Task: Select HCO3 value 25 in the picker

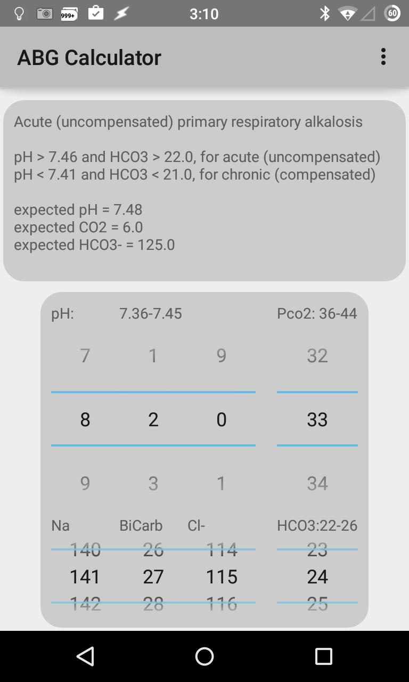Action: [x=317, y=604]
